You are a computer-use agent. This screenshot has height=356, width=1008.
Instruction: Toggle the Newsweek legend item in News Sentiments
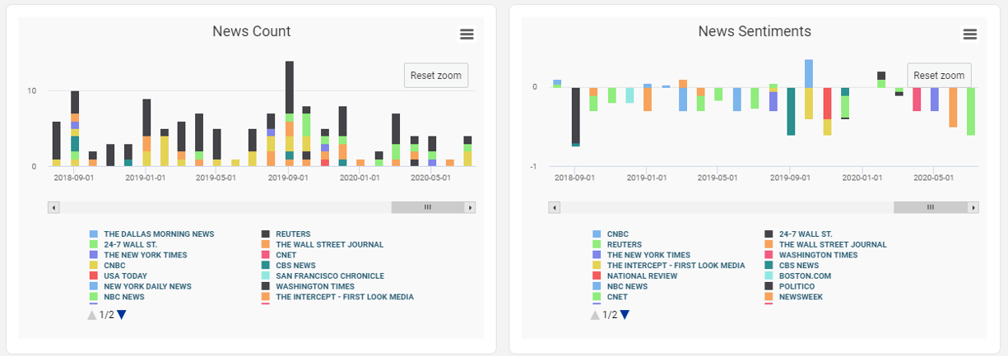[805, 298]
